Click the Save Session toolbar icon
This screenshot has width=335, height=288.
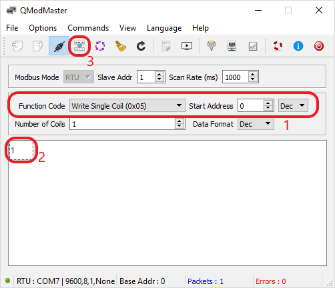coord(38,46)
